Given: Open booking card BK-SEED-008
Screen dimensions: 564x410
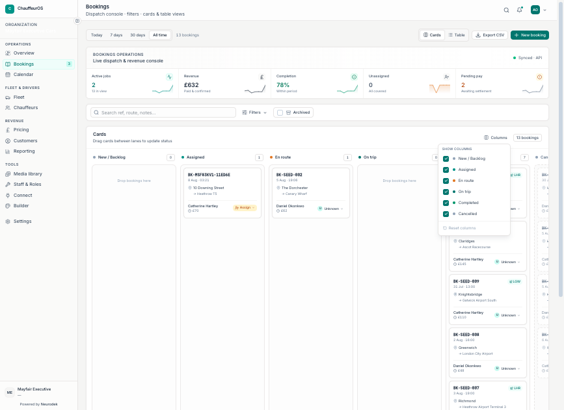Looking at the screenshot, I should (488, 353).
